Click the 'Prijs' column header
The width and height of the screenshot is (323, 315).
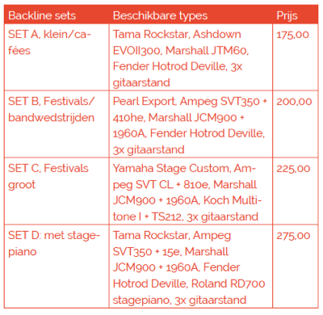click(287, 16)
